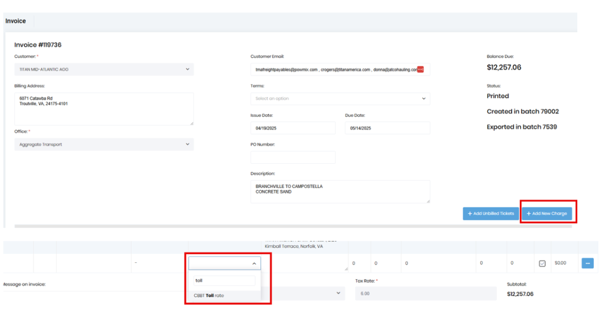Image resolution: width=602 pixels, height=321 pixels.
Task: Open the Office dropdown Aggregate Transport
Action: [x=104, y=144]
